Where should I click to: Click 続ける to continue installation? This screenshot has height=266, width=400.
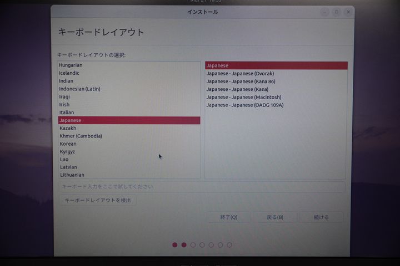pyautogui.click(x=321, y=217)
